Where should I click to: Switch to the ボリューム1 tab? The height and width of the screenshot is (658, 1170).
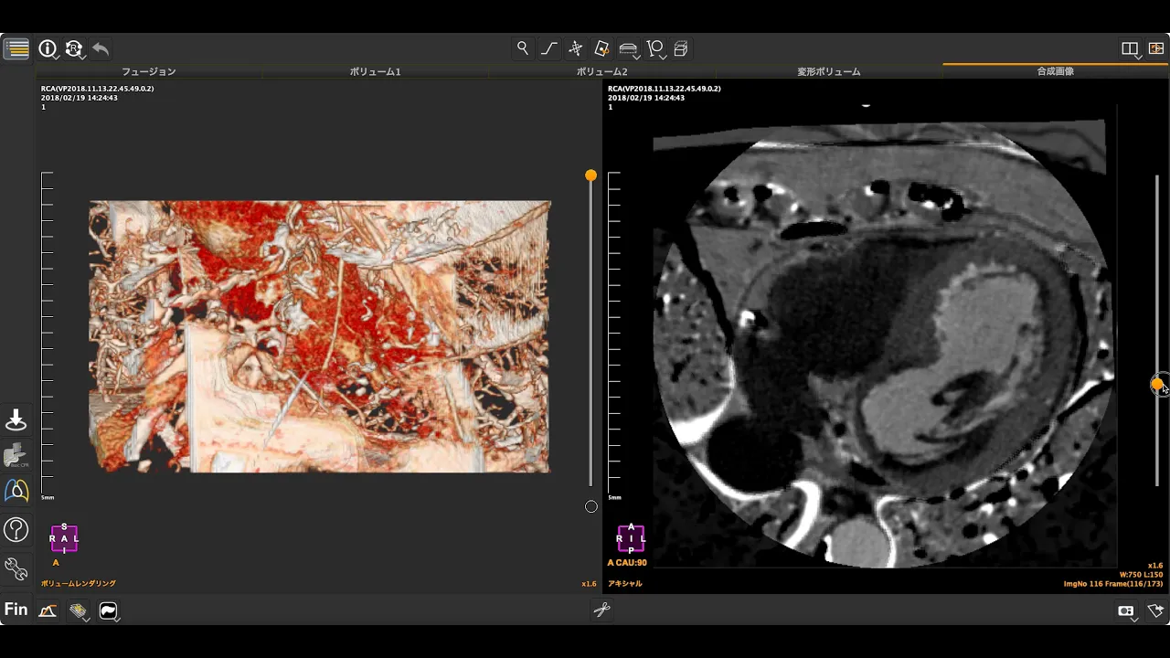point(375,71)
